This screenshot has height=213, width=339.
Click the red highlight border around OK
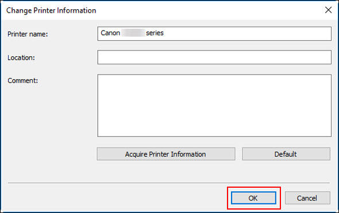(254, 188)
